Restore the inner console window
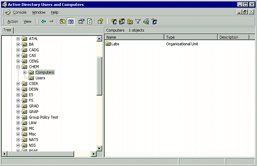Image resolution: width=257 pixels, height=166 pixels. [245, 12]
